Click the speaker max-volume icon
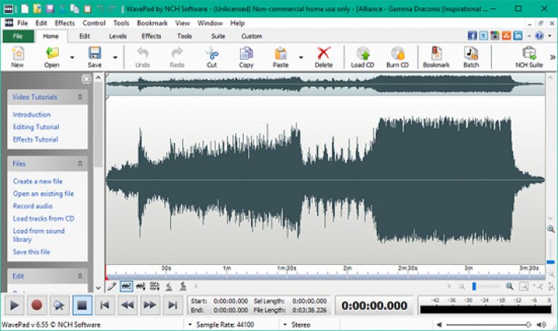This screenshot has height=331, width=558. pos(541,324)
